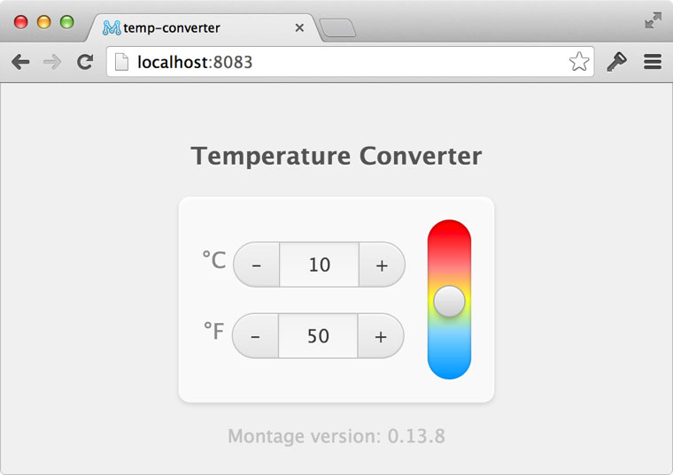Click the grayed forward arrow
Viewport: 673px width, 475px height.
point(52,62)
